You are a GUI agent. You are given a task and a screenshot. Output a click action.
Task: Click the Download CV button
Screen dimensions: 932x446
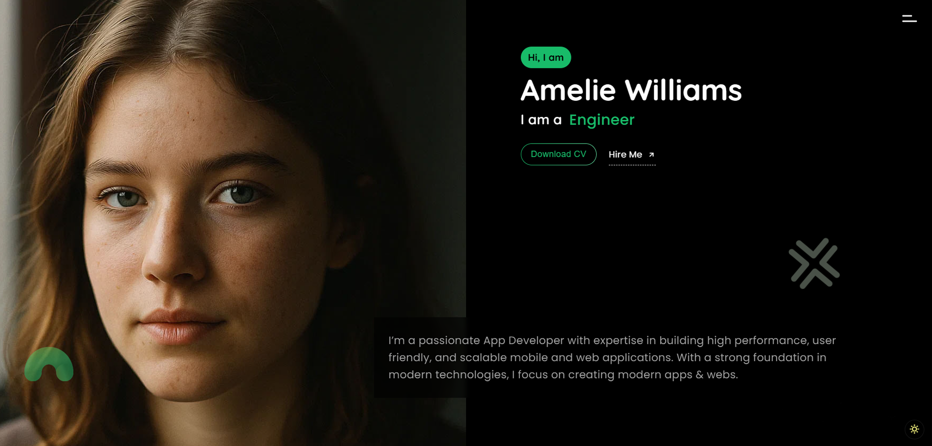(x=558, y=154)
